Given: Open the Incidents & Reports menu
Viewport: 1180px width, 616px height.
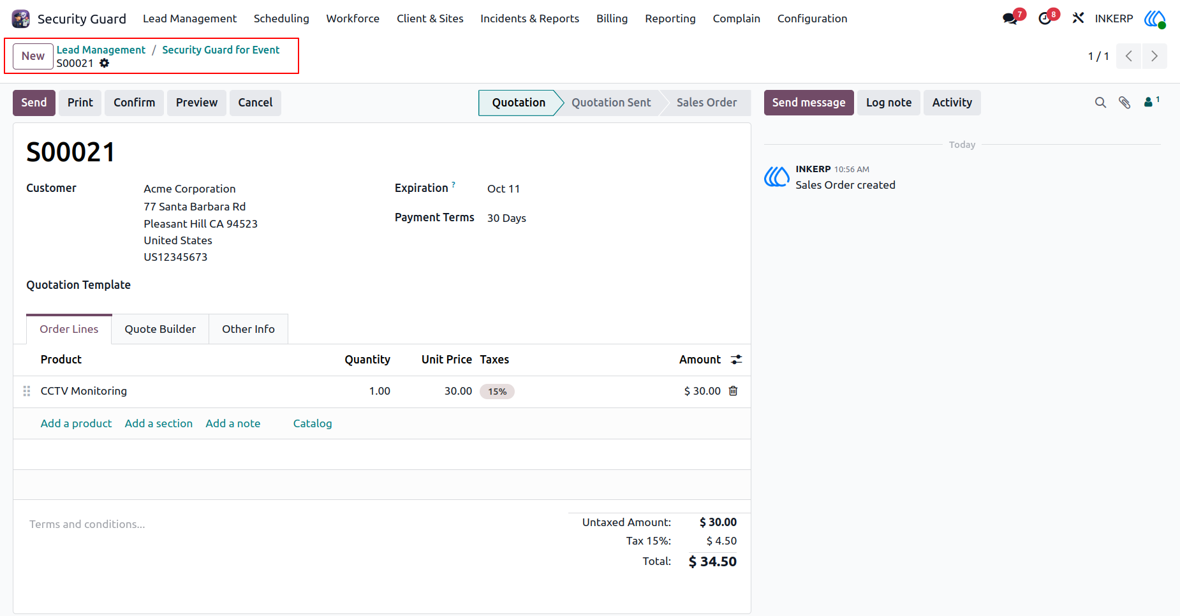Looking at the screenshot, I should pyautogui.click(x=529, y=18).
